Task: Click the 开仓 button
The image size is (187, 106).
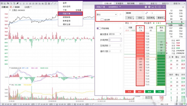Action: point(130,18)
